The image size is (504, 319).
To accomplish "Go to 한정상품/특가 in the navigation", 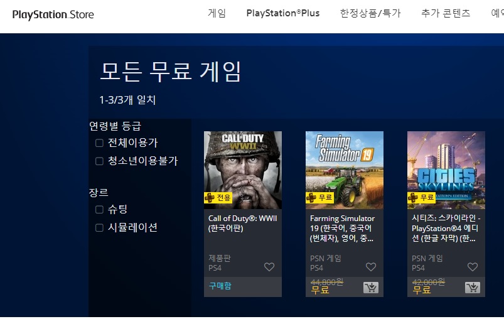I will [x=370, y=13].
